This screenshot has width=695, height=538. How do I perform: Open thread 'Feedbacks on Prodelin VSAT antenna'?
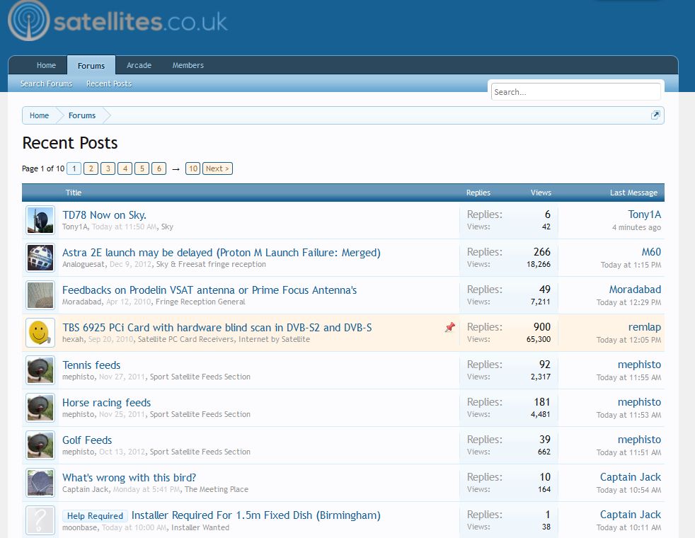[209, 290]
